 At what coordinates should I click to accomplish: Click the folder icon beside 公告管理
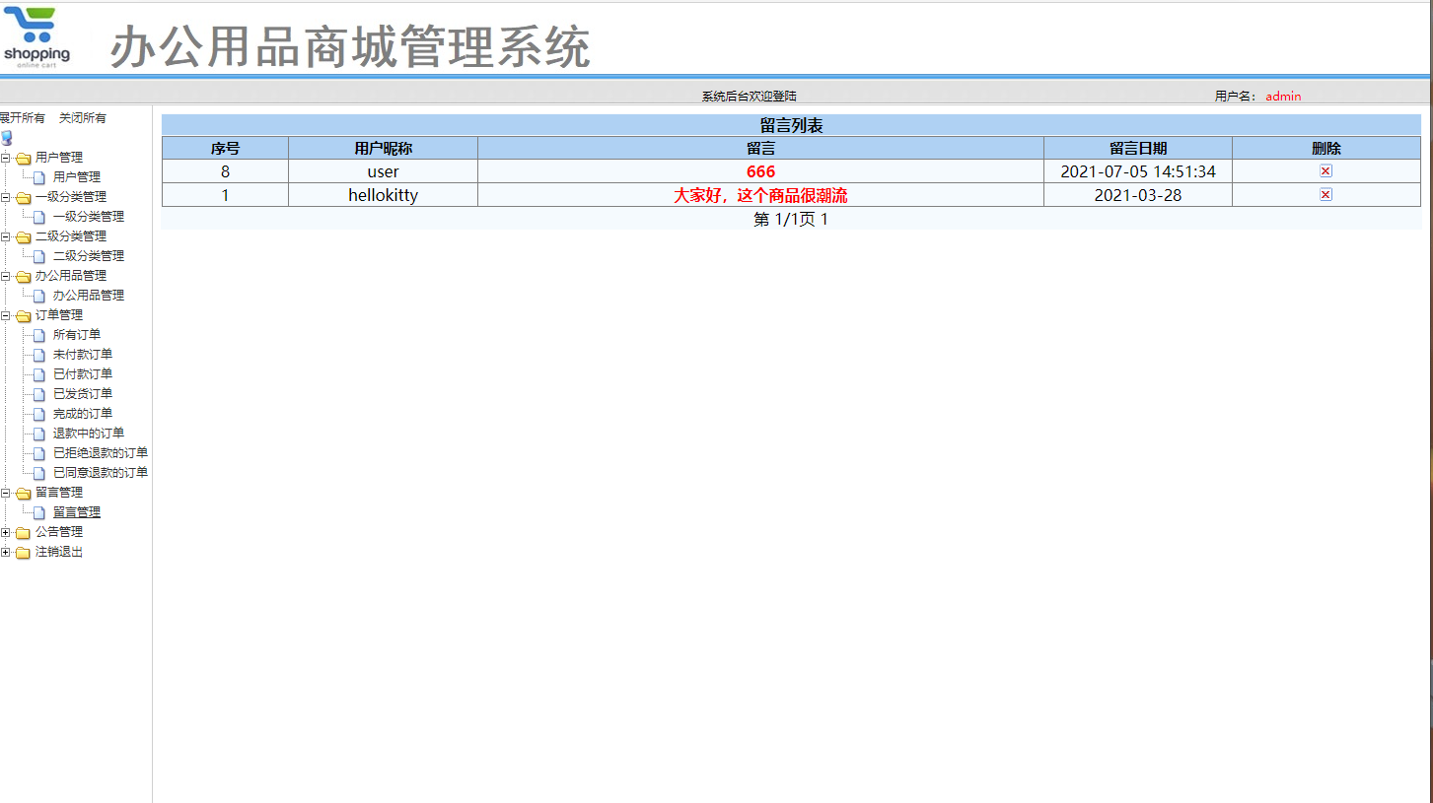[x=23, y=531]
